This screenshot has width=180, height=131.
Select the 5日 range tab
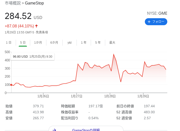[23, 42]
